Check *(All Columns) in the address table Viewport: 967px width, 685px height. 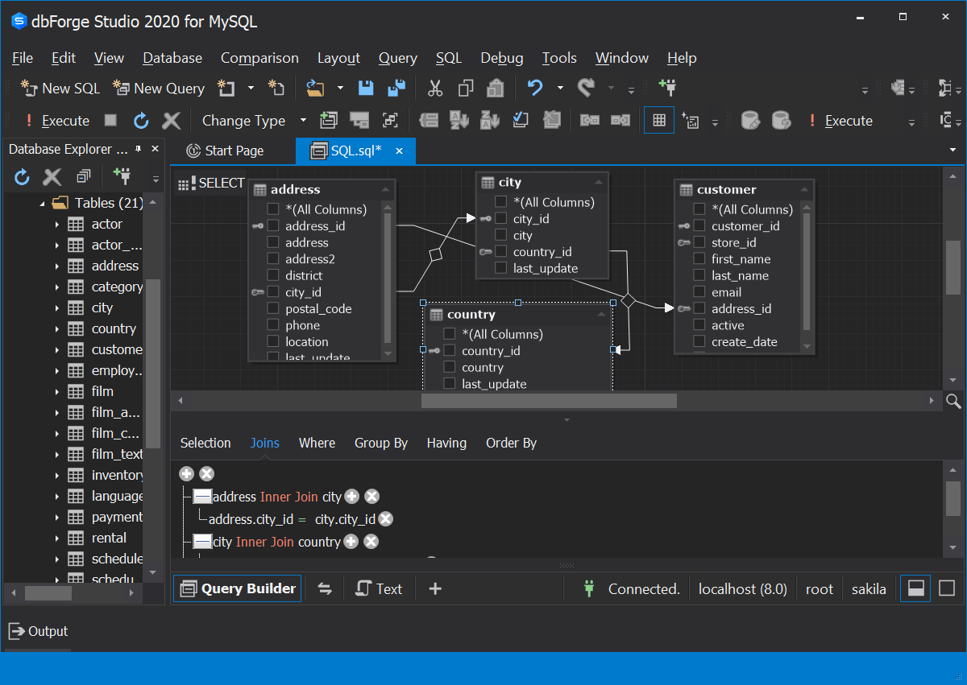click(272, 208)
